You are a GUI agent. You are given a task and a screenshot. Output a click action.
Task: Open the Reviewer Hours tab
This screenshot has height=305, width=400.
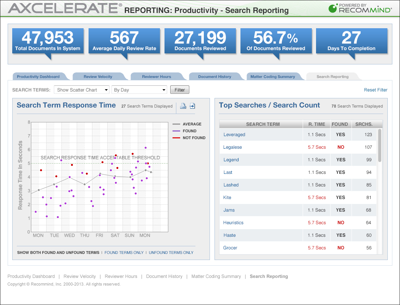coord(156,77)
